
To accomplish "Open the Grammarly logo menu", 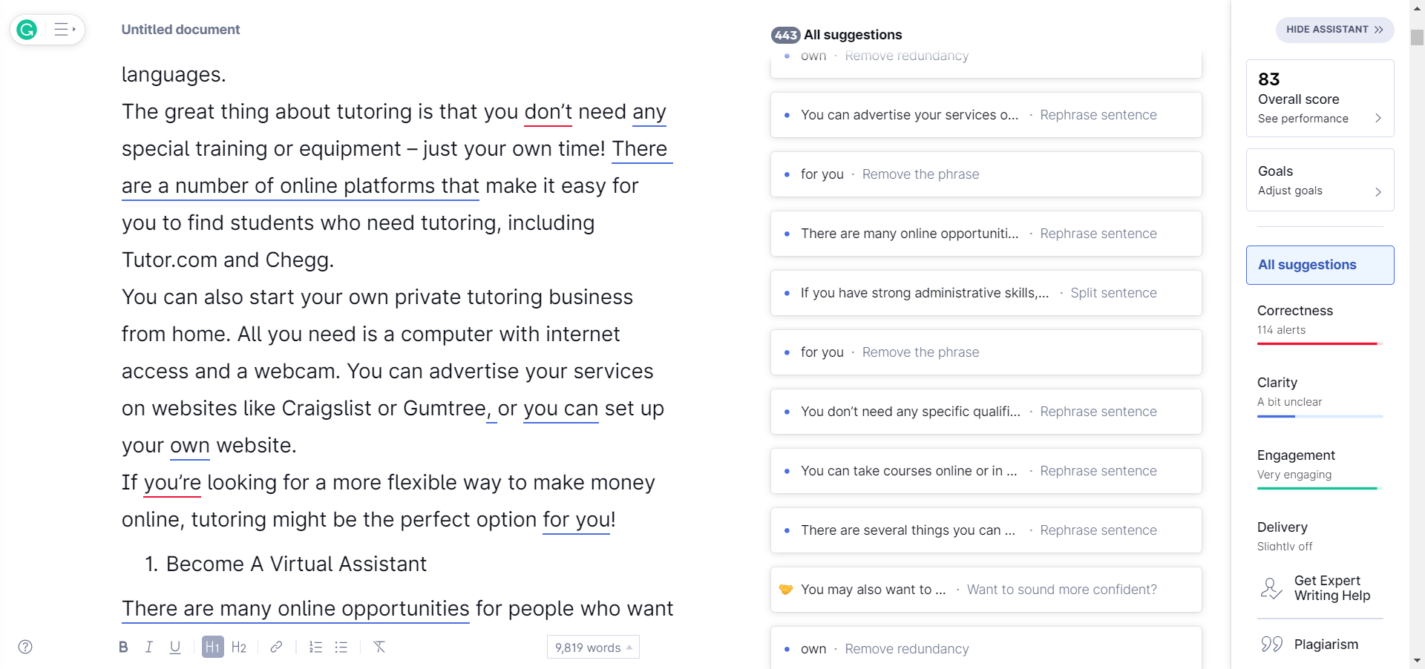I will pyautogui.click(x=27, y=30).
